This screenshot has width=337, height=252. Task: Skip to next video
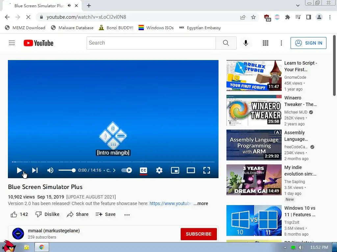(x=35, y=170)
